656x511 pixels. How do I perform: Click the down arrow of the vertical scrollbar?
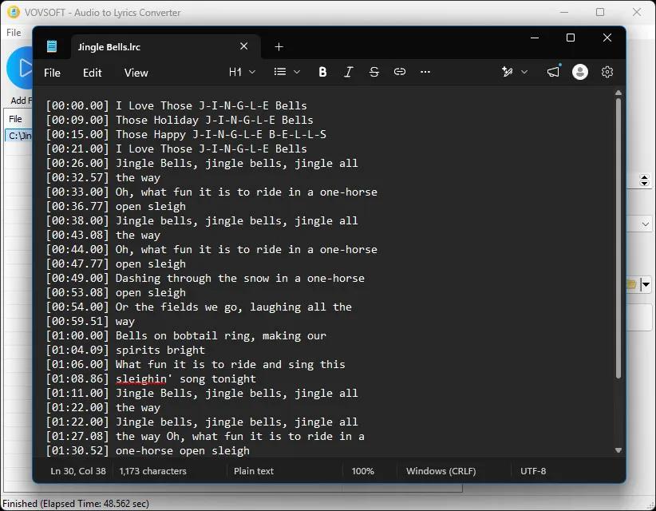pos(618,450)
